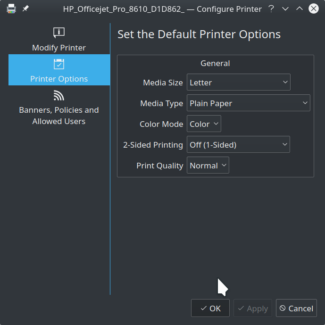Close the Configure Printer dialog
The width and height of the screenshot is (325, 325).
(313, 8)
